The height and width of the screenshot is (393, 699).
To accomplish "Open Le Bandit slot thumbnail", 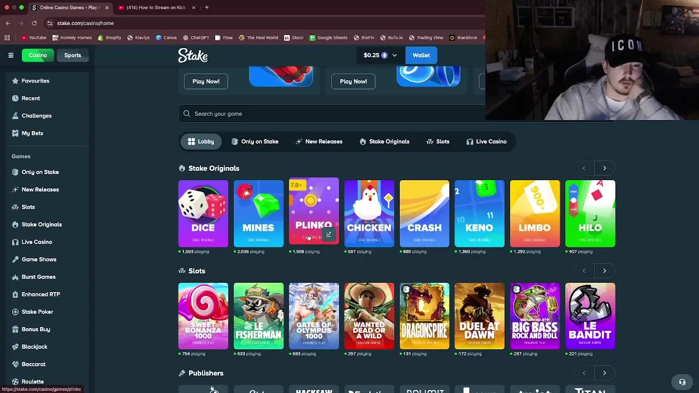I will [590, 315].
